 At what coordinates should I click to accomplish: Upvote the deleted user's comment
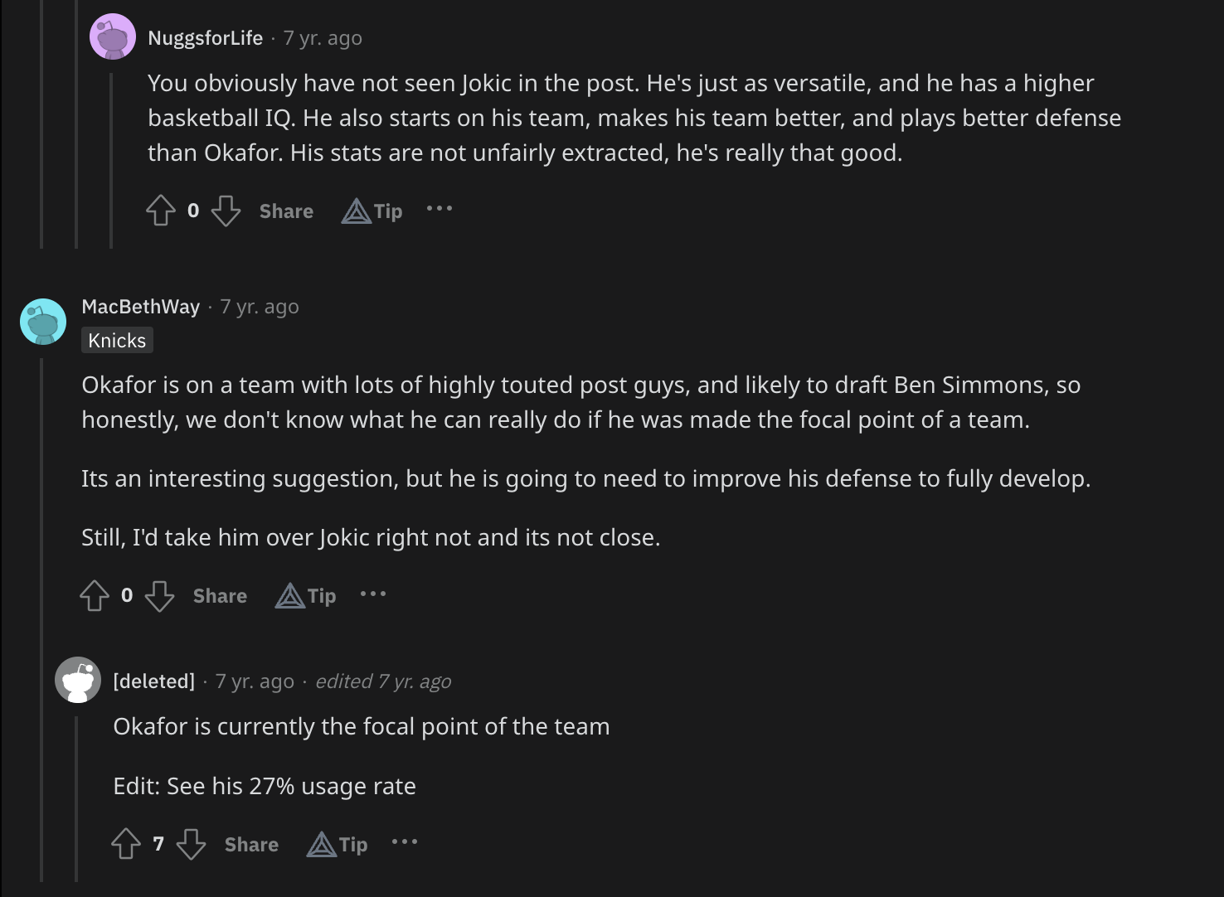(x=126, y=844)
